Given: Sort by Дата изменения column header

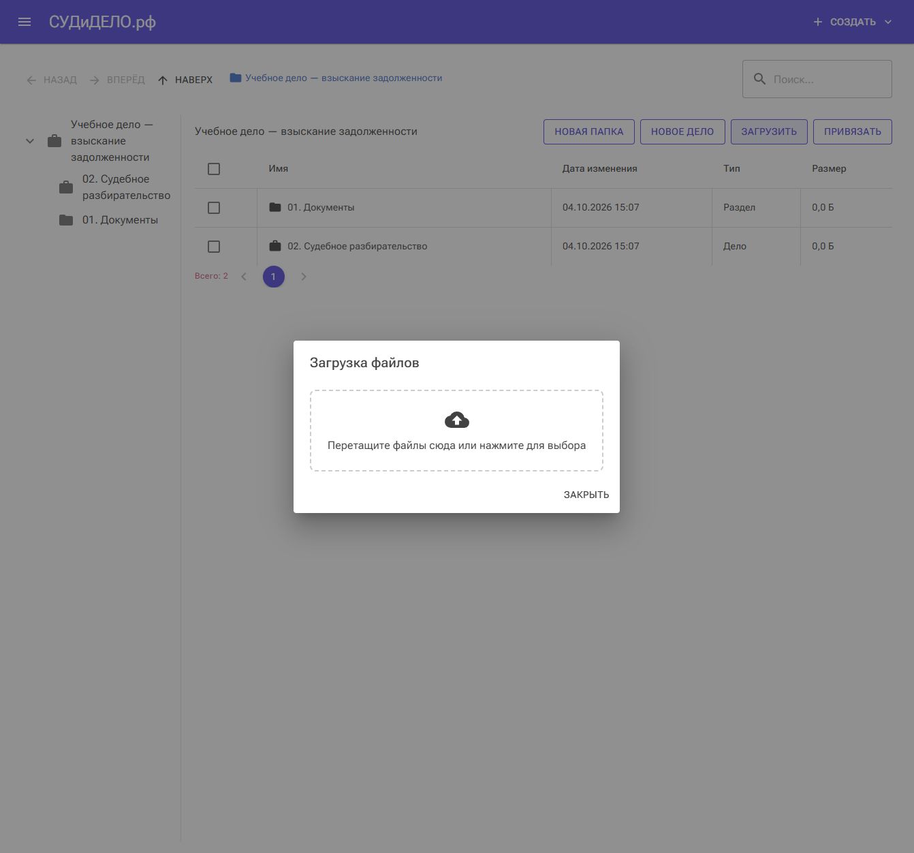Looking at the screenshot, I should 599,168.
